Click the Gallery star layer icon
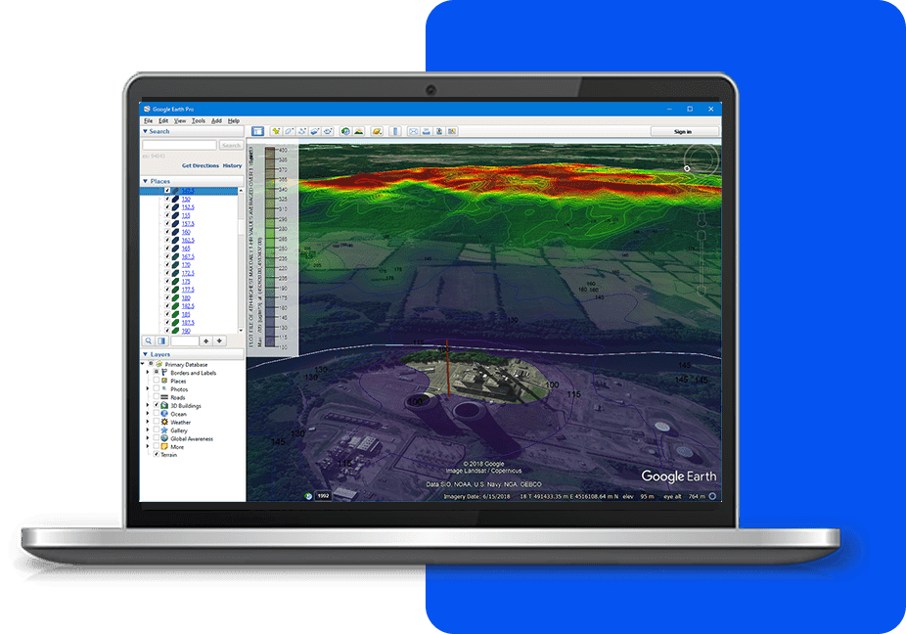 click(164, 430)
